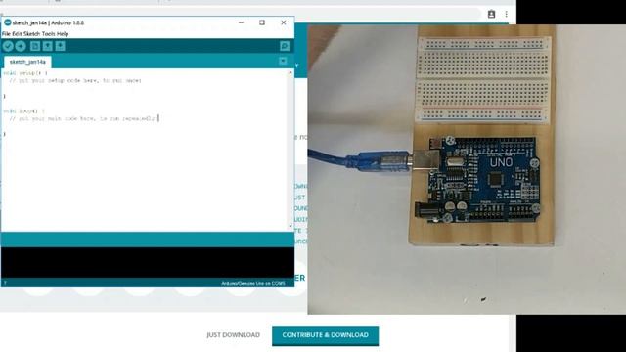Select the sketch_jan14a tab
The height and width of the screenshot is (352, 626).
pos(27,62)
